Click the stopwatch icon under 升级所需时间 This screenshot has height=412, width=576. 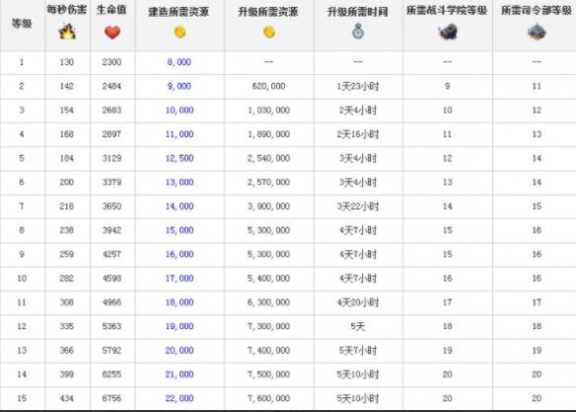(358, 32)
